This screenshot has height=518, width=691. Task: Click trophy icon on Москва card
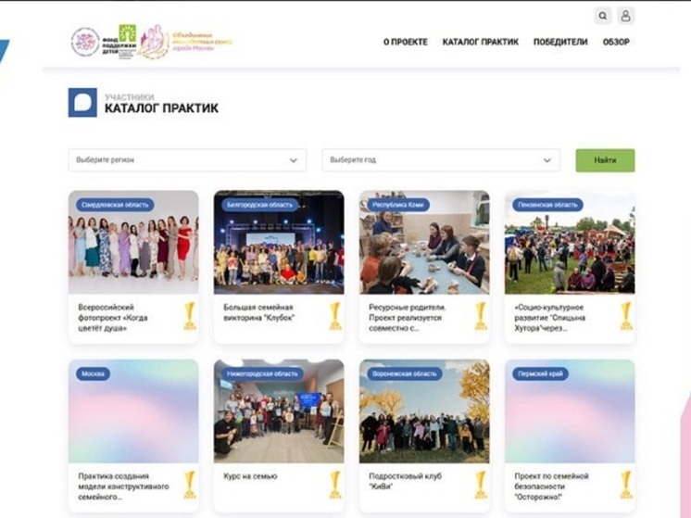tap(190, 485)
